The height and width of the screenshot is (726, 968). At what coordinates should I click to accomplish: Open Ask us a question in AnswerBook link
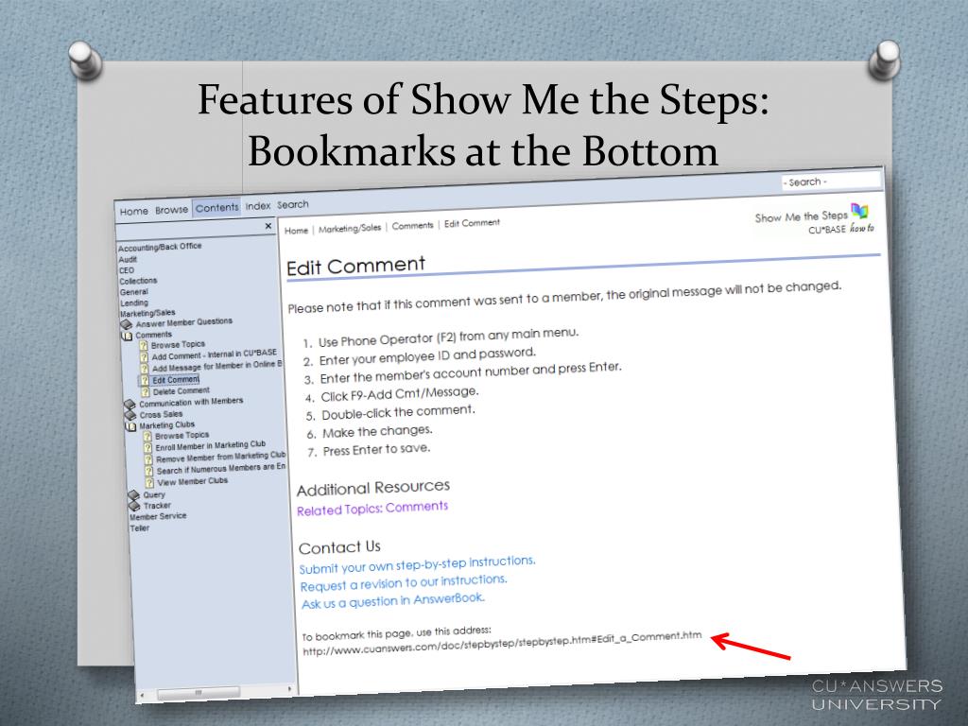[x=393, y=600]
